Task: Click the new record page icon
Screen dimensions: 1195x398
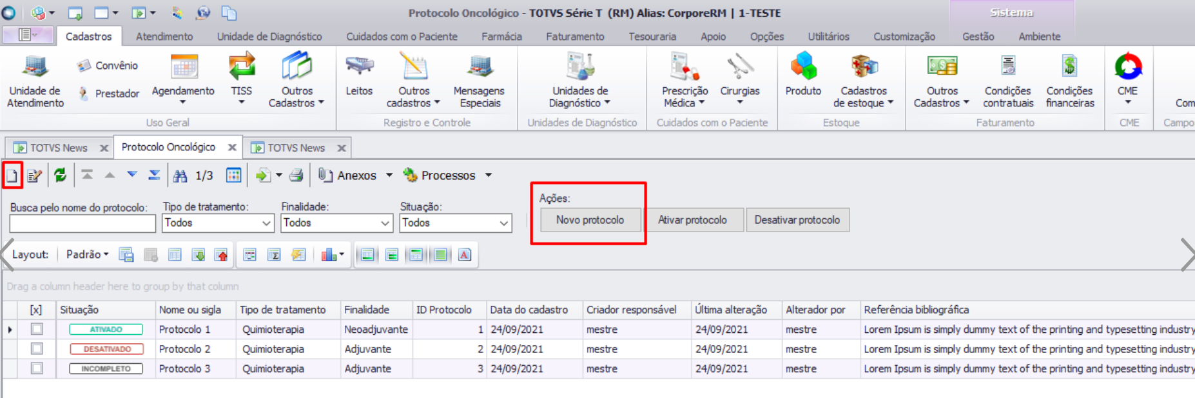Action: [x=12, y=175]
